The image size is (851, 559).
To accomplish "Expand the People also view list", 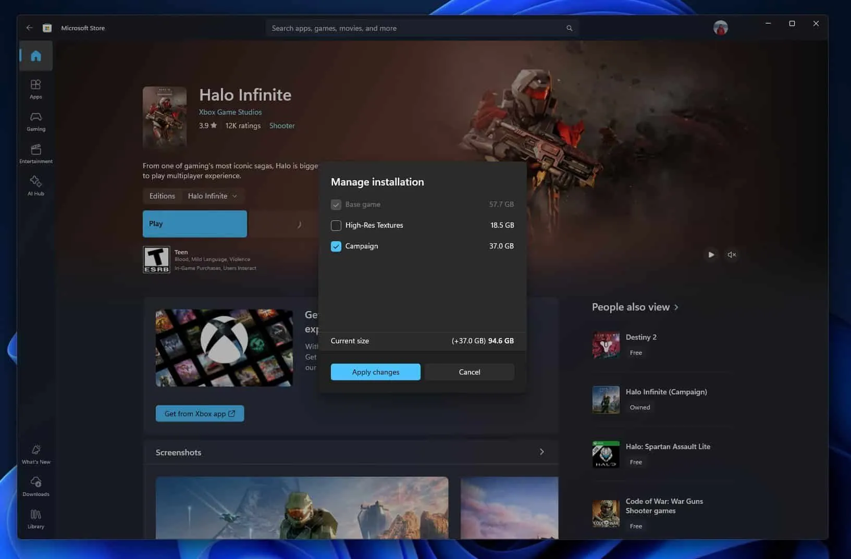I will 676,307.
